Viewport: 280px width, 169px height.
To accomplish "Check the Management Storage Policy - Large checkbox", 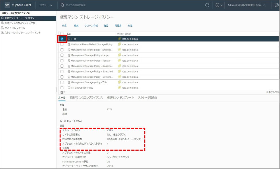I will (62, 55).
